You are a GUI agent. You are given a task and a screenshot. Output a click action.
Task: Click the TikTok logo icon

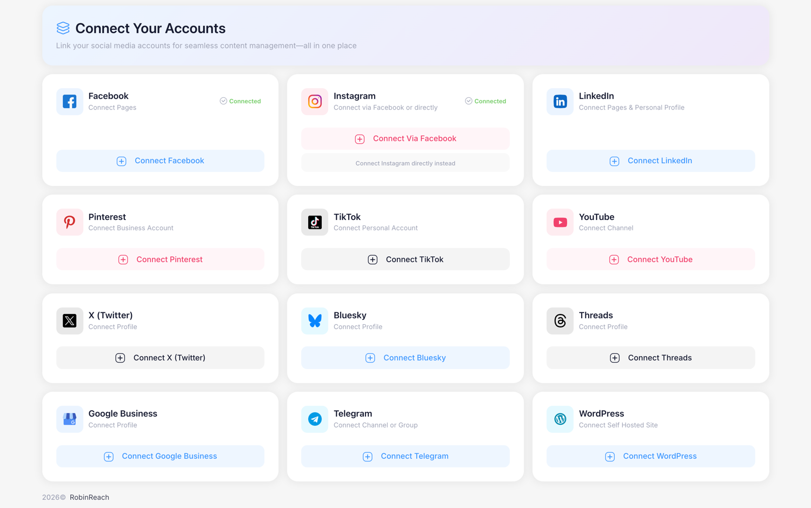click(315, 222)
